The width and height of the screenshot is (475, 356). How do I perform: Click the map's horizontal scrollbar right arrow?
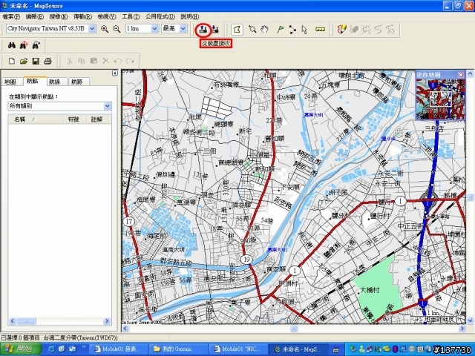462,329
